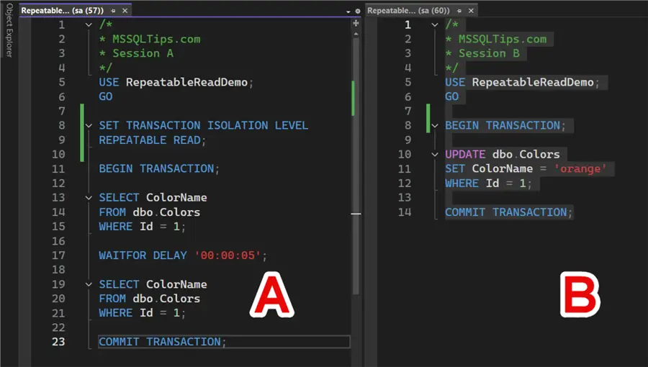The image size is (648, 367).
Task: Collapse the Session B comment block
Action: [x=435, y=24]
